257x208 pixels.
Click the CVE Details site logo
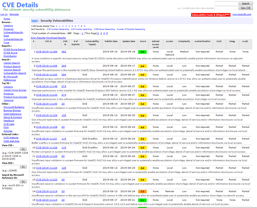[20, 5]
